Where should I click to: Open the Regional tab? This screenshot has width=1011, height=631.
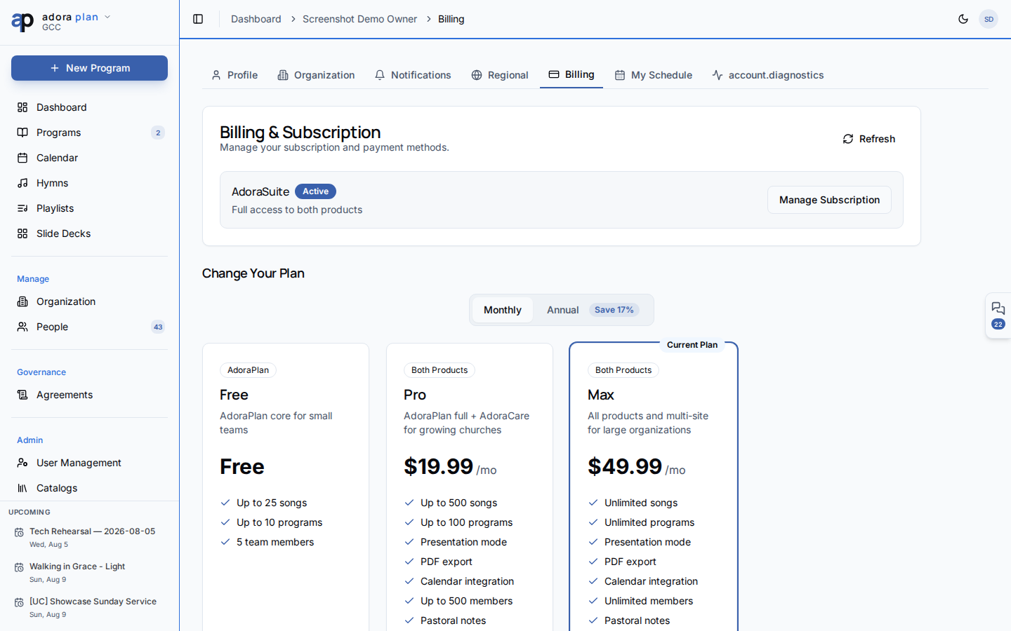pyautogui.click(x=500, y=75)
